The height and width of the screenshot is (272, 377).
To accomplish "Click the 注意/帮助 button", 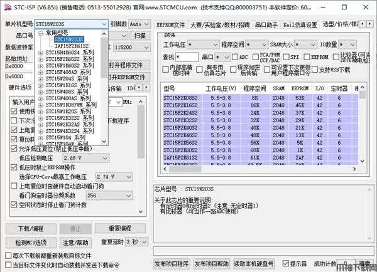I will click(x=75, y=243).
